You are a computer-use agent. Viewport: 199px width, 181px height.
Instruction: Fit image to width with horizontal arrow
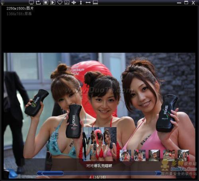click(x=88, y=2)
